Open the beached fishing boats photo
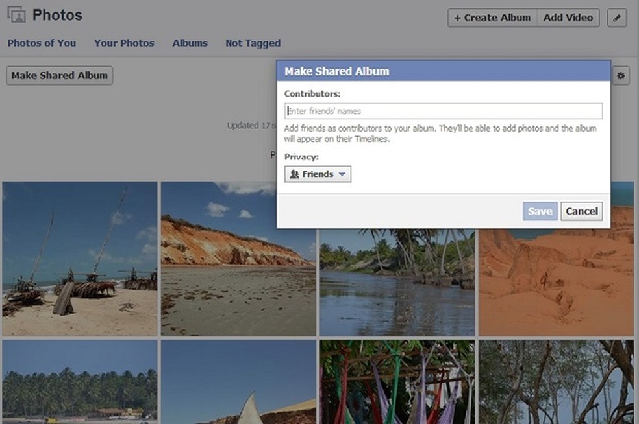 pyautogui.click(x=79, y=259)
